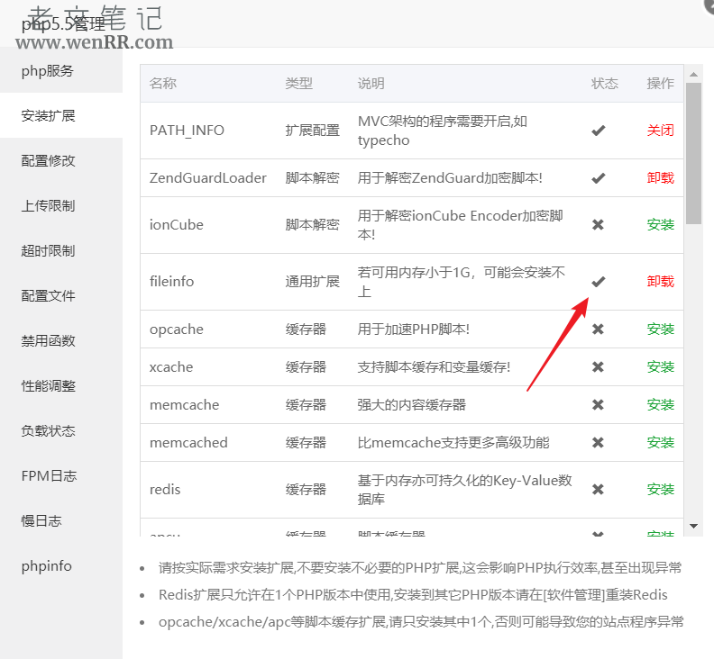View the FPM日志 tab

[x=61, y=475]
